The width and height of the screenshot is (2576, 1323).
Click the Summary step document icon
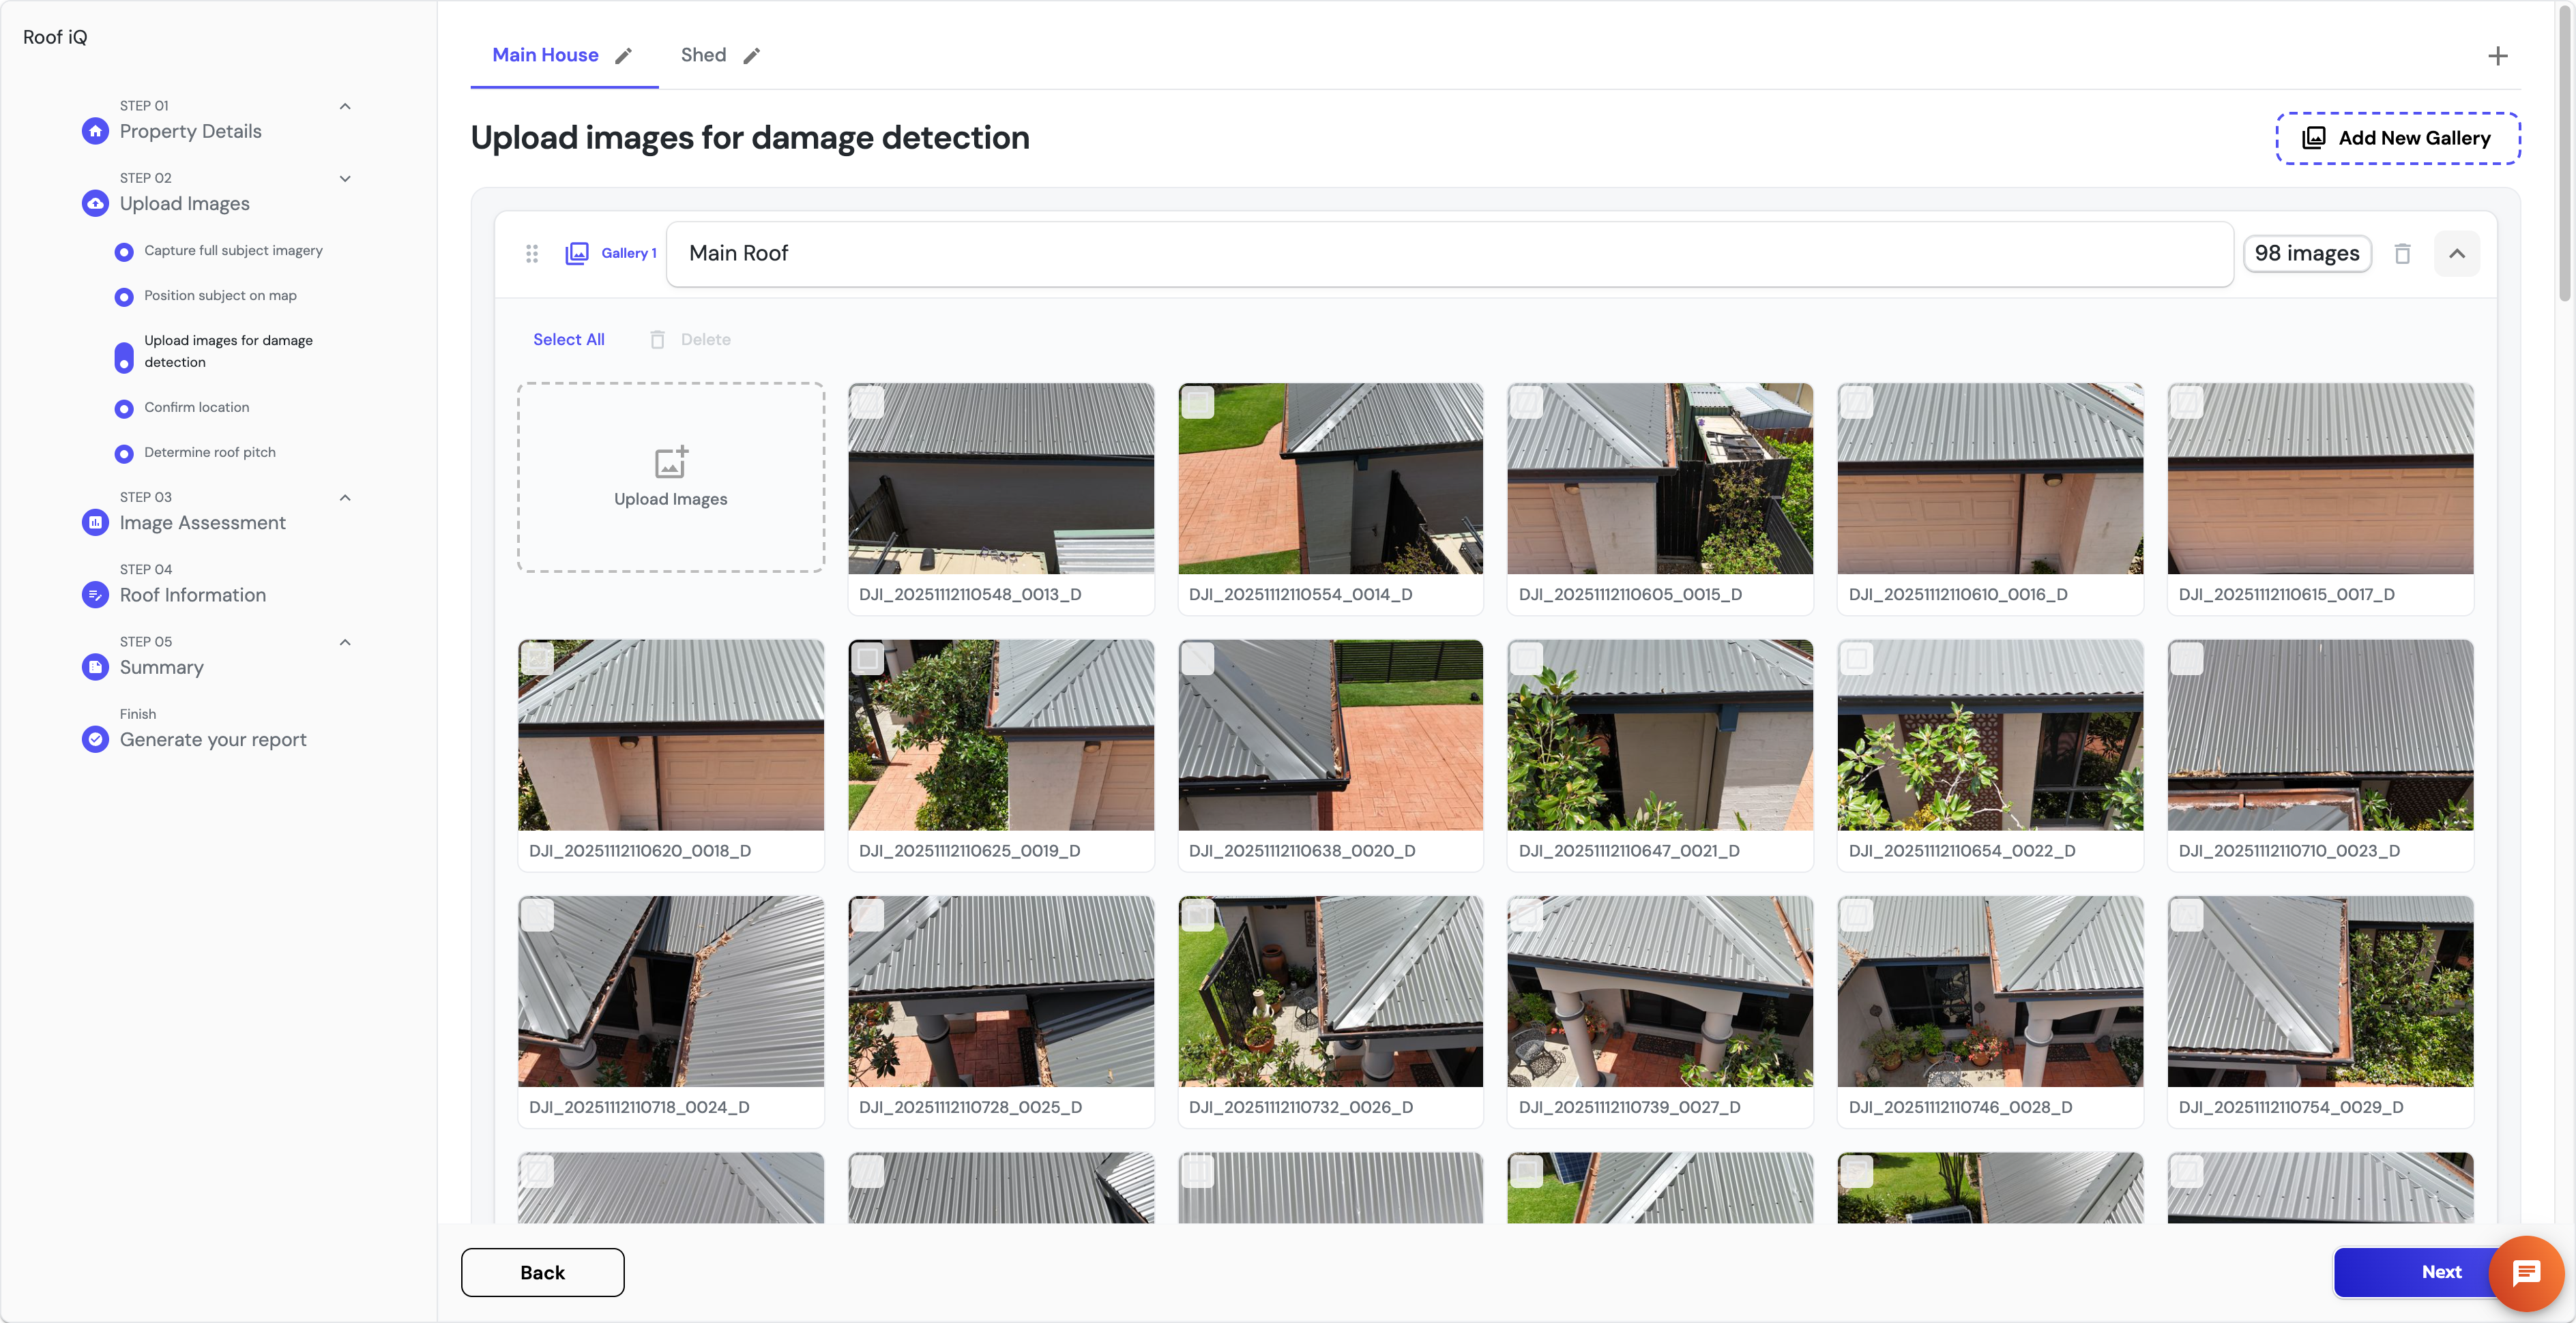95,667
